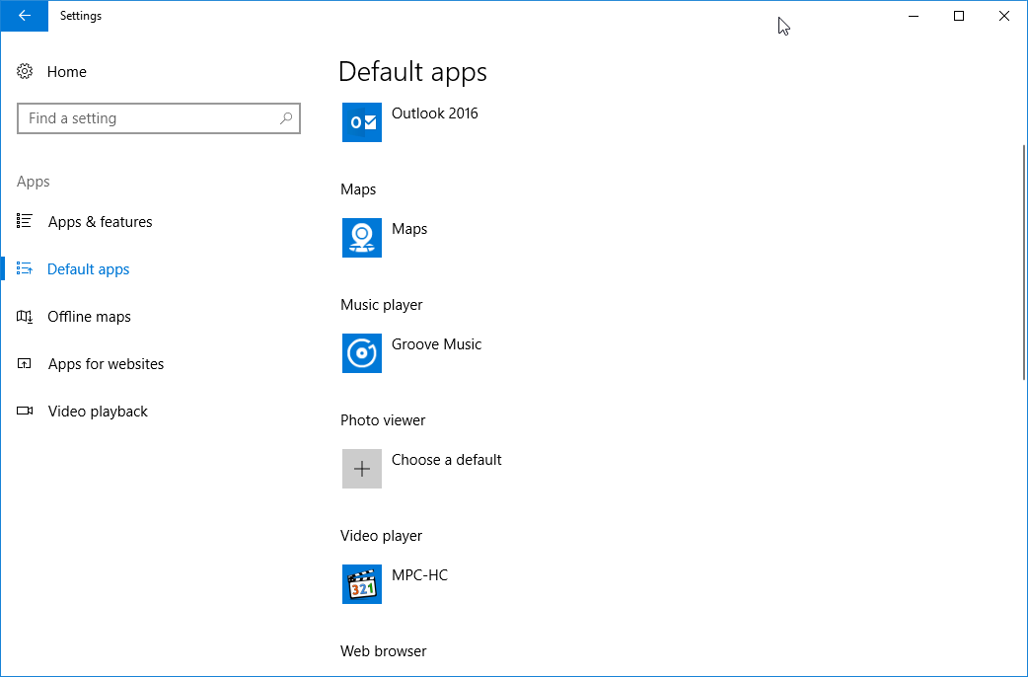1028x677 pixels.
Task: Click the "Choose a default" text label
Action: coord(446,460)
